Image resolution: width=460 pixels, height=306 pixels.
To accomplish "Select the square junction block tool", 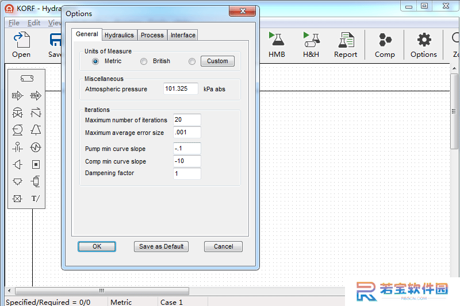I will pos(36,164).
